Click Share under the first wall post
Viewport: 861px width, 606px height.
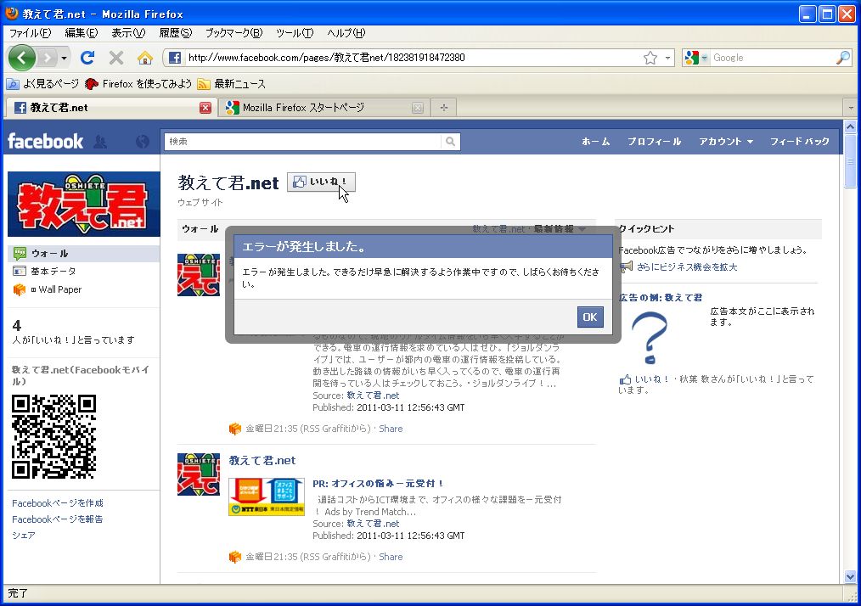[x=391, y=429]
